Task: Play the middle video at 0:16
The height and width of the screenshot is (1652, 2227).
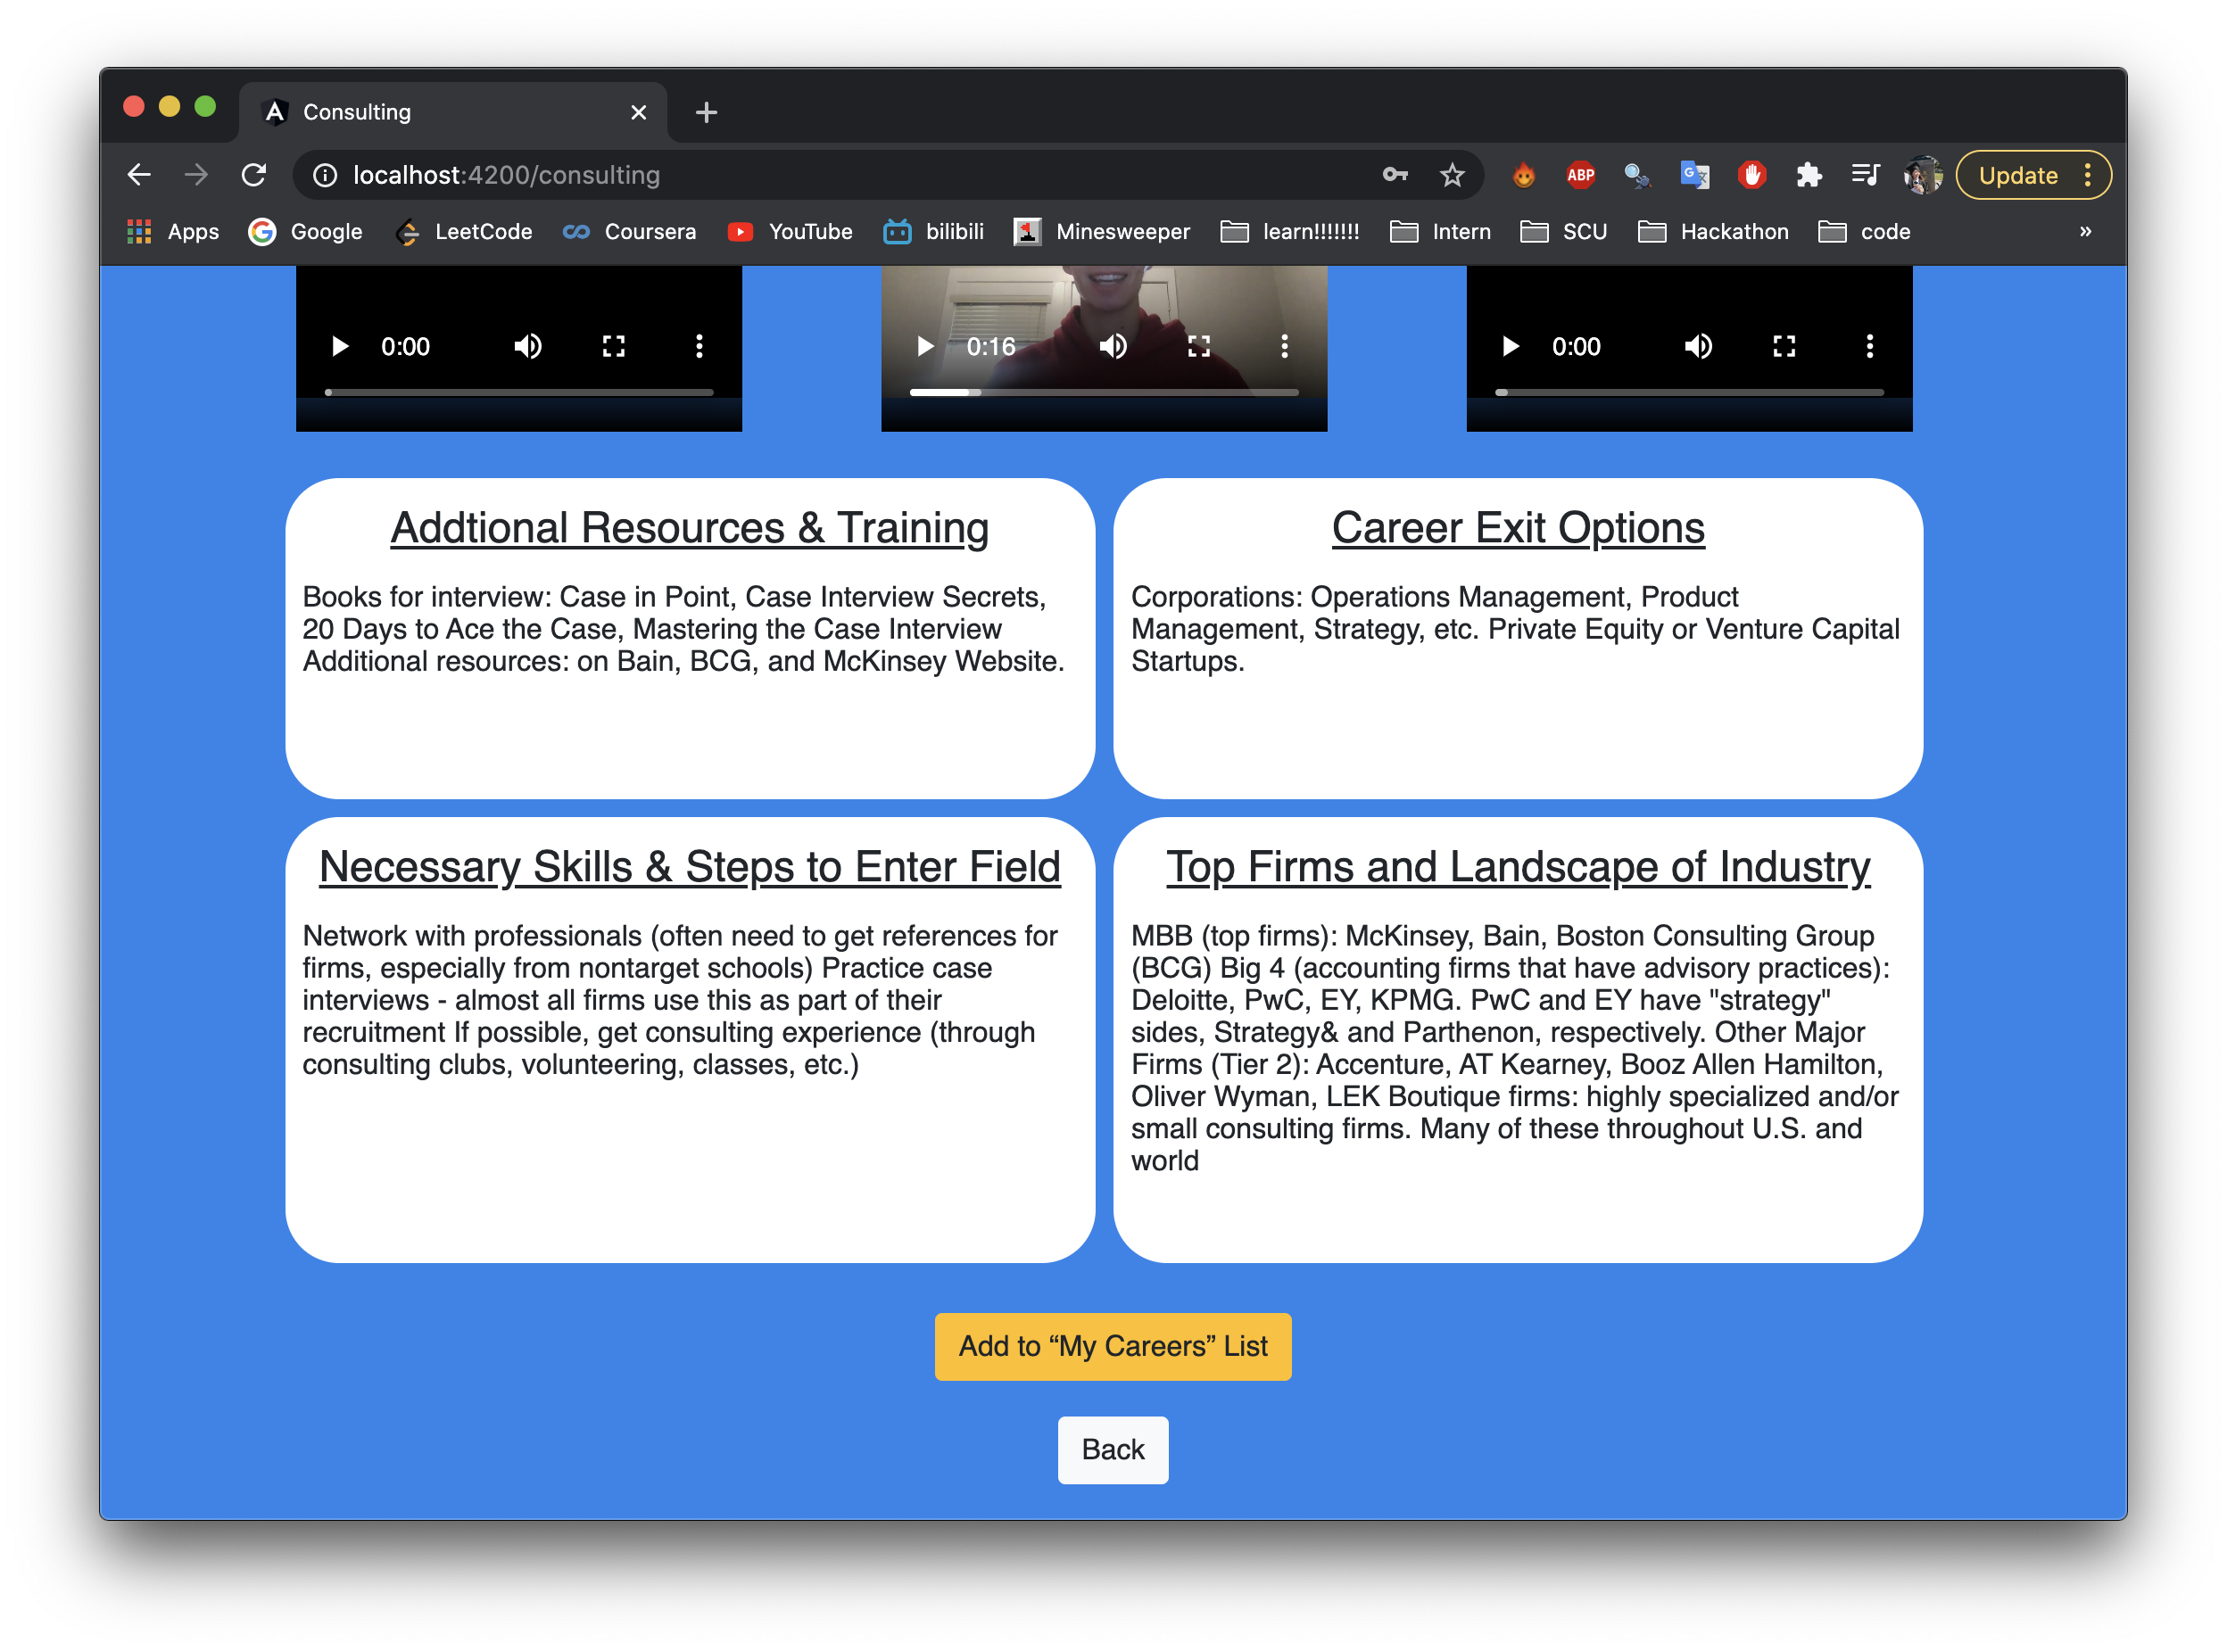Action: 925,347
